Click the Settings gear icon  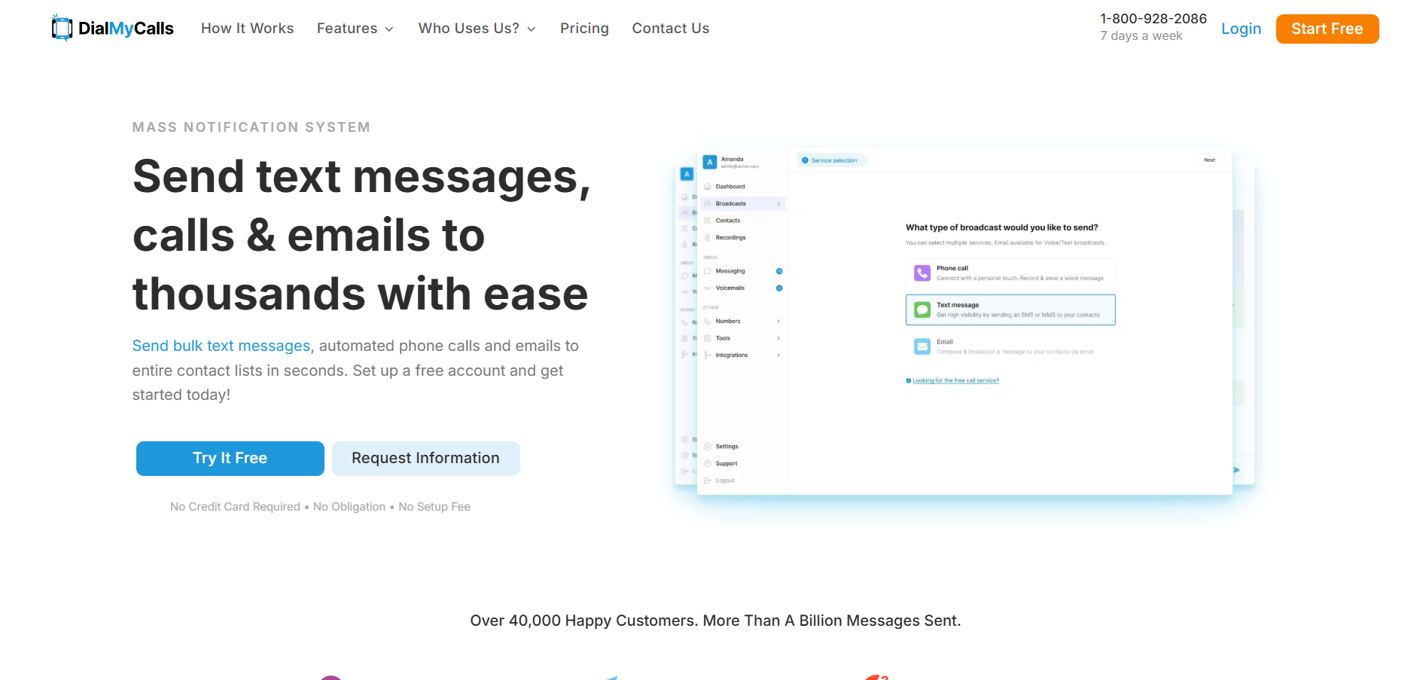coord(707,447)
